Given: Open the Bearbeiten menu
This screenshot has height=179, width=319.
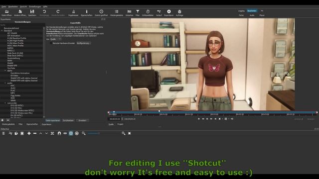Looking at the screenshot, I should [13, 6].
